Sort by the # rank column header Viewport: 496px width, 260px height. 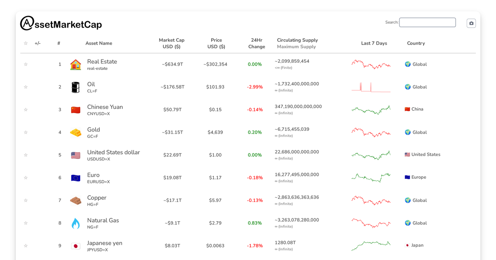point(59,43)
